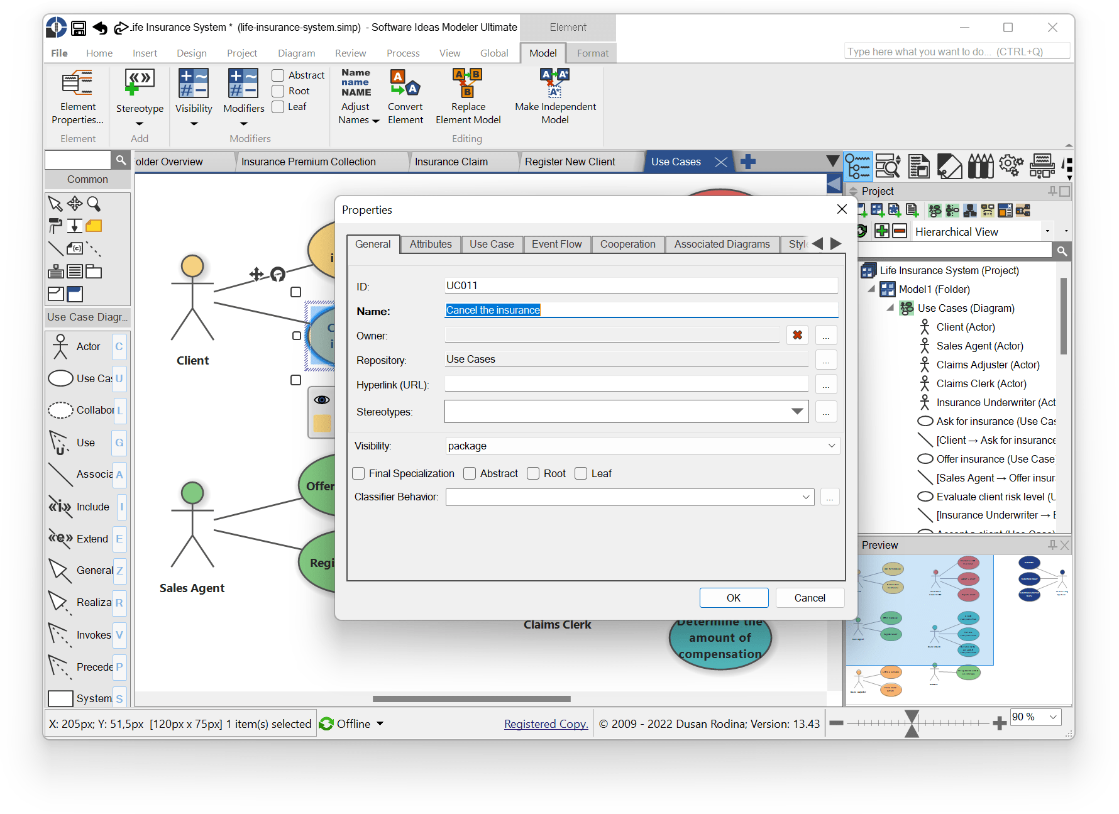Enable the Abstract checkbox in the Properties dialog

point(470,473)
